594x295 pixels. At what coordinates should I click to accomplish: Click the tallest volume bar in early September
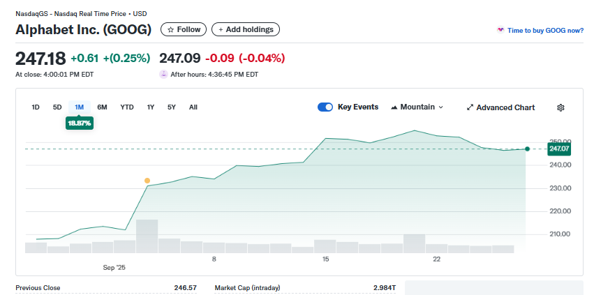[147, 236]
